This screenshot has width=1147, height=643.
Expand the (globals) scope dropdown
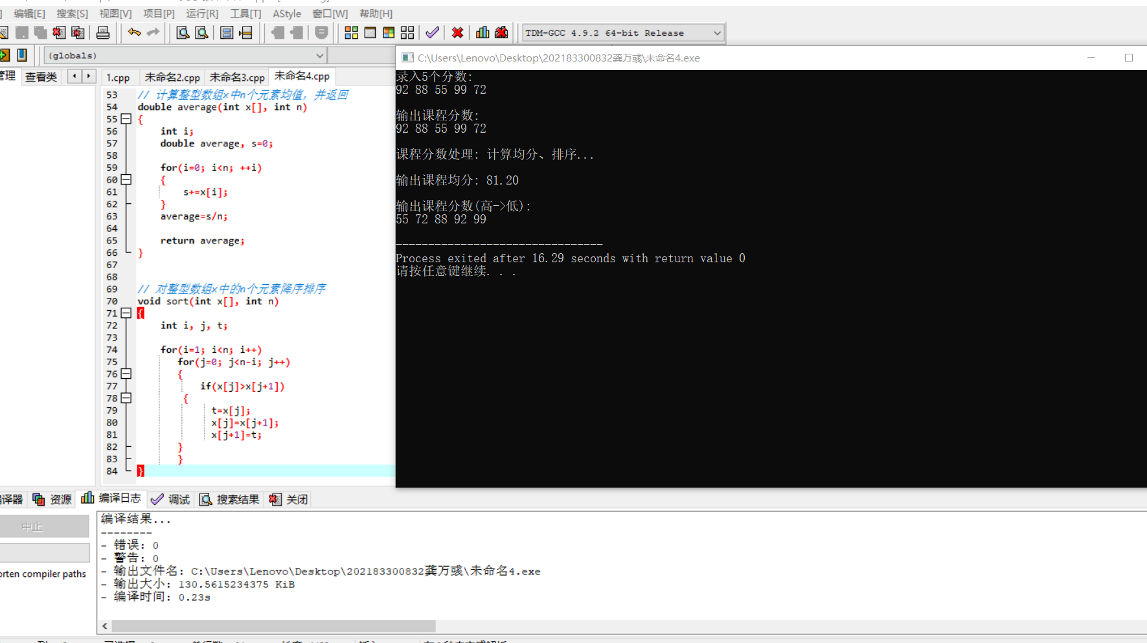tap(185, 56)
